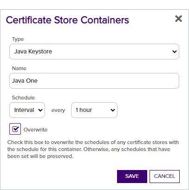Close the Certificate Store Containers dialog
Image resolution: width=189 pixels, height=190 pixels.
[x=178, y=19]
